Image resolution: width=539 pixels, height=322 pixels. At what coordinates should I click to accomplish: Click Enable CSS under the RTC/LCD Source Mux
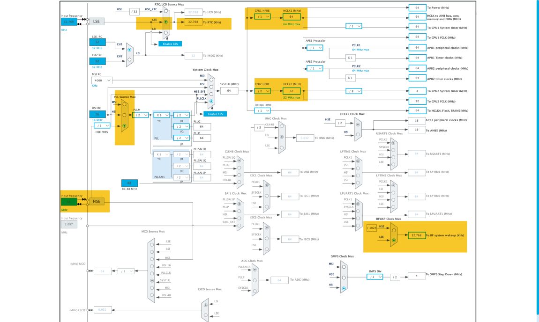[x=170, y=44]
